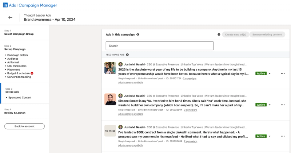Open more options for the 2023 worst year ad
Image resolution: width=291 pixels, height=153 pixels.
[283, 73]
